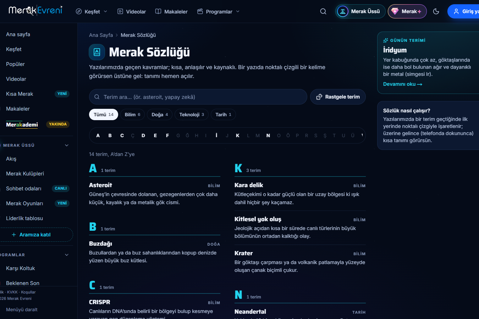Open the Krater term entry
479x319 pixels.
pos(244,253)
